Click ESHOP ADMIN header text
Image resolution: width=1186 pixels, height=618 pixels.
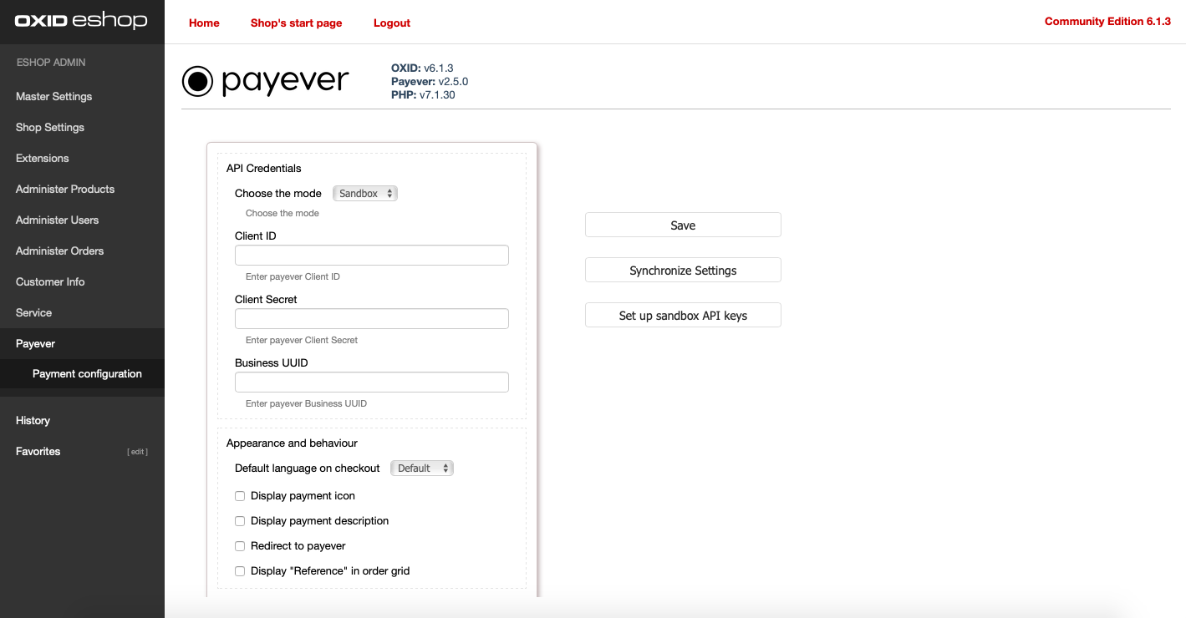pyautogui.click(x=51, y=63)
